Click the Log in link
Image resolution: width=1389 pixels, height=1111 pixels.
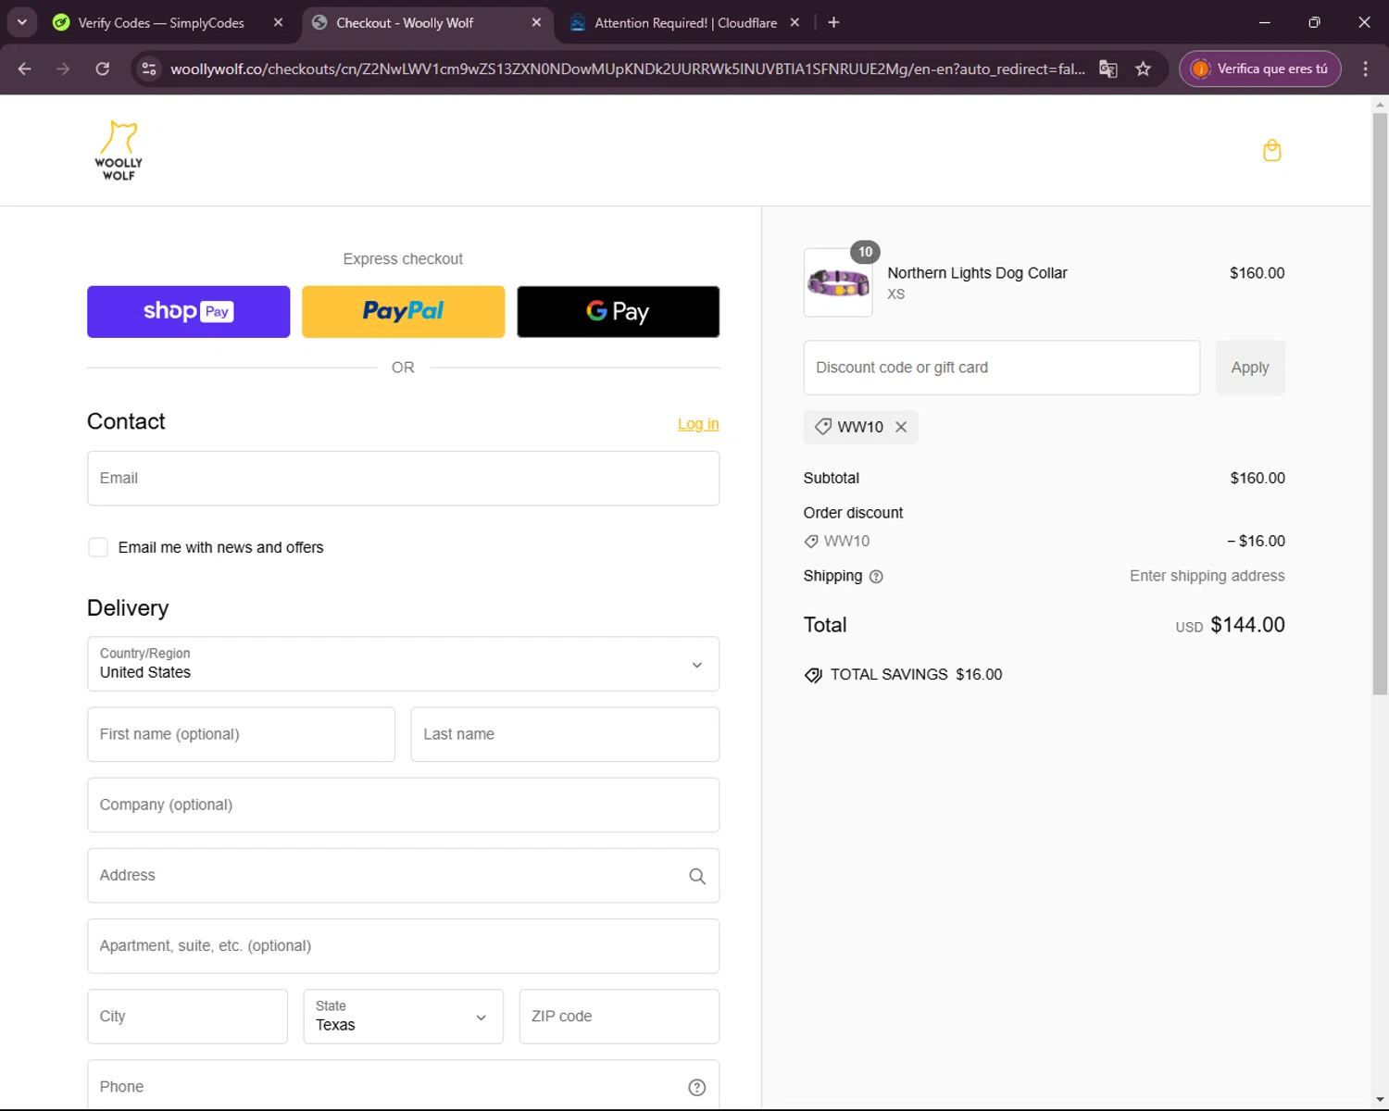[x=698, y=424]
